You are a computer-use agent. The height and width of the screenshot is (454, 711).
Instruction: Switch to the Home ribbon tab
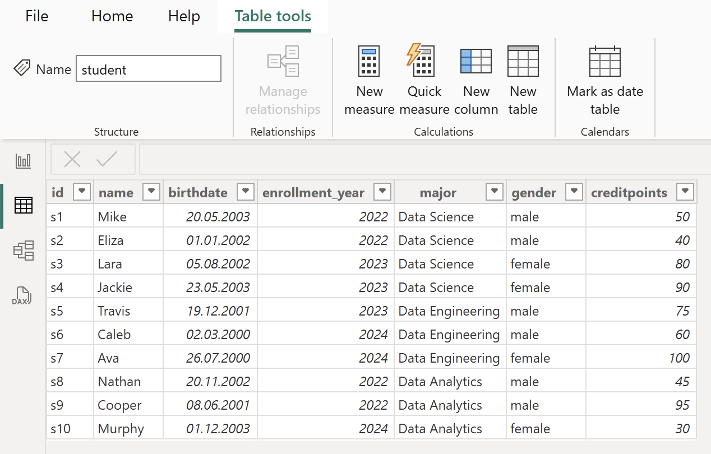112,16
